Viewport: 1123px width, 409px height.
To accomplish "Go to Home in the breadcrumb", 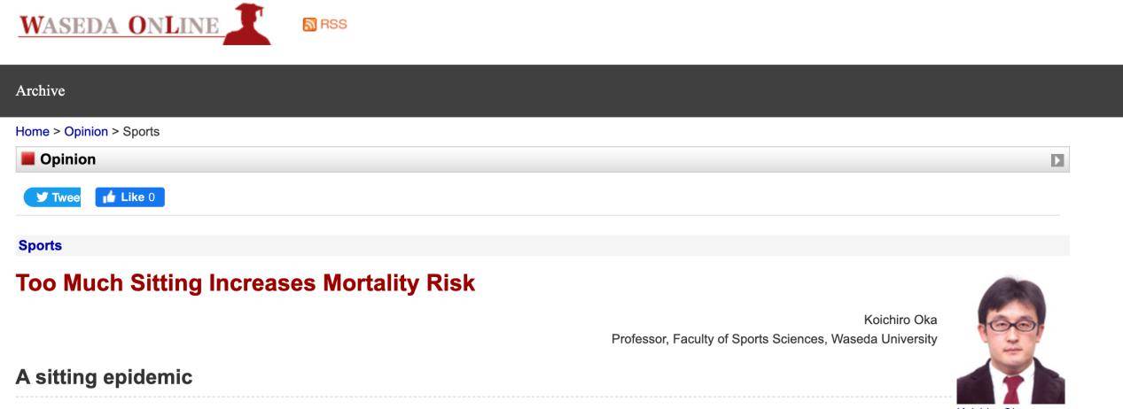I will point(32,131).
